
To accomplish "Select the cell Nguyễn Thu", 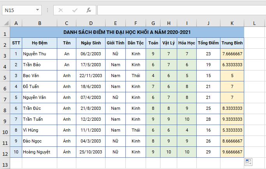I will coord(39,54).
